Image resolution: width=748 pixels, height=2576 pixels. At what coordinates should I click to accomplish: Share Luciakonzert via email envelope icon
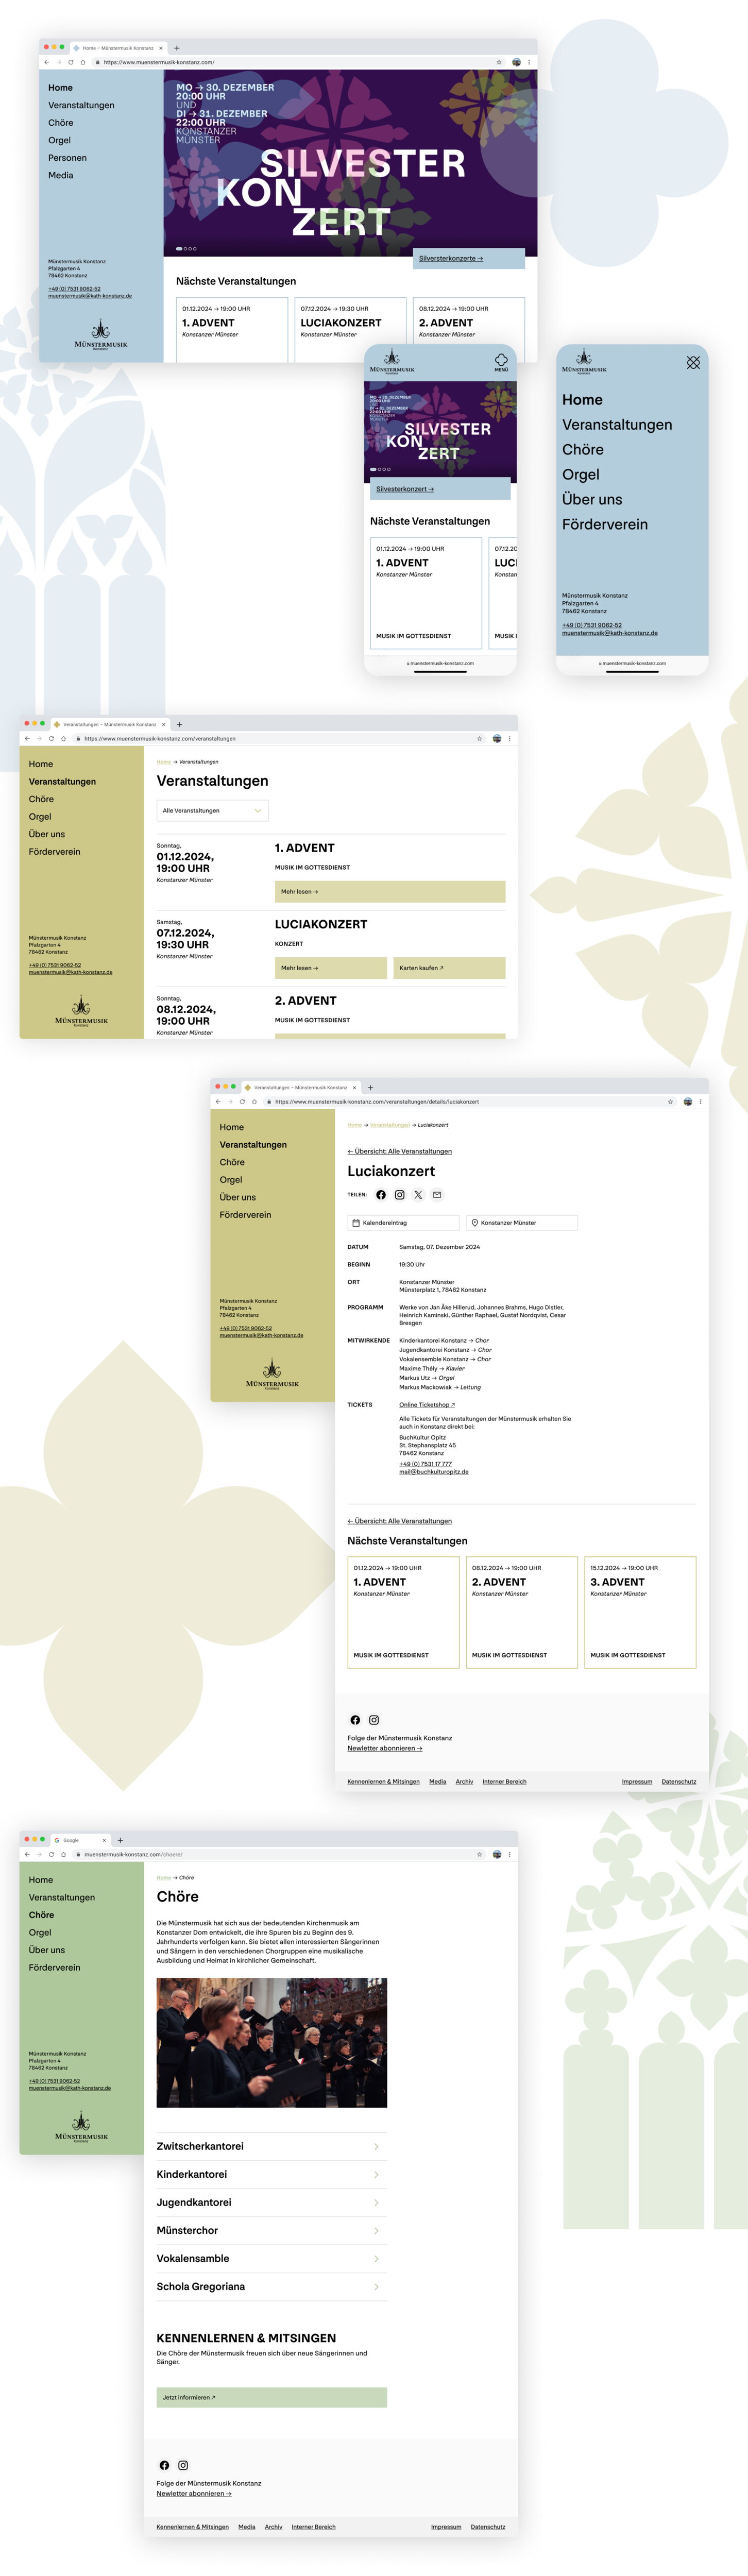point(437,1195)
